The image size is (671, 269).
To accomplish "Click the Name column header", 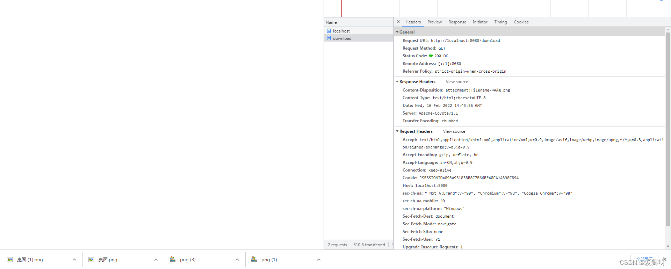I will (359, 22).
